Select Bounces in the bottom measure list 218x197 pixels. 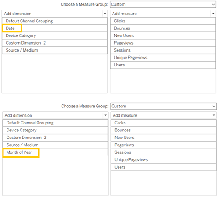163,130
